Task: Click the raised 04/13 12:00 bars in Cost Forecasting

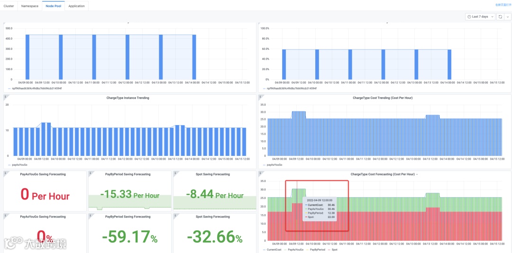Action: click(x=433, y=217)
